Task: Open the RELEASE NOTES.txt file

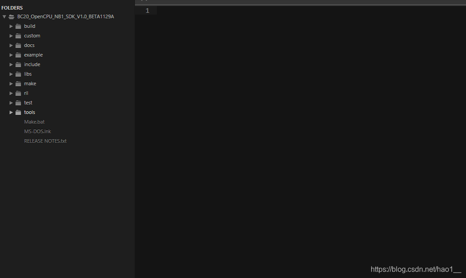Action: pos(45,141)
